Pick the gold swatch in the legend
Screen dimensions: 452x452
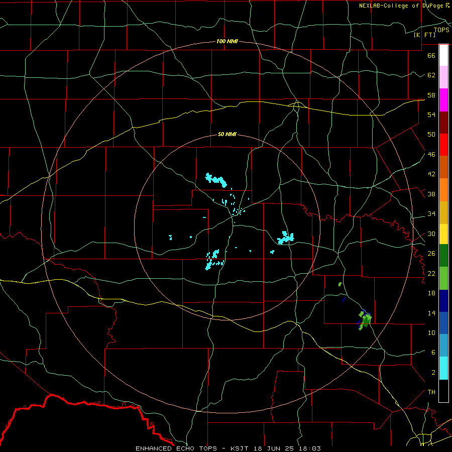[x=443, y=212]
